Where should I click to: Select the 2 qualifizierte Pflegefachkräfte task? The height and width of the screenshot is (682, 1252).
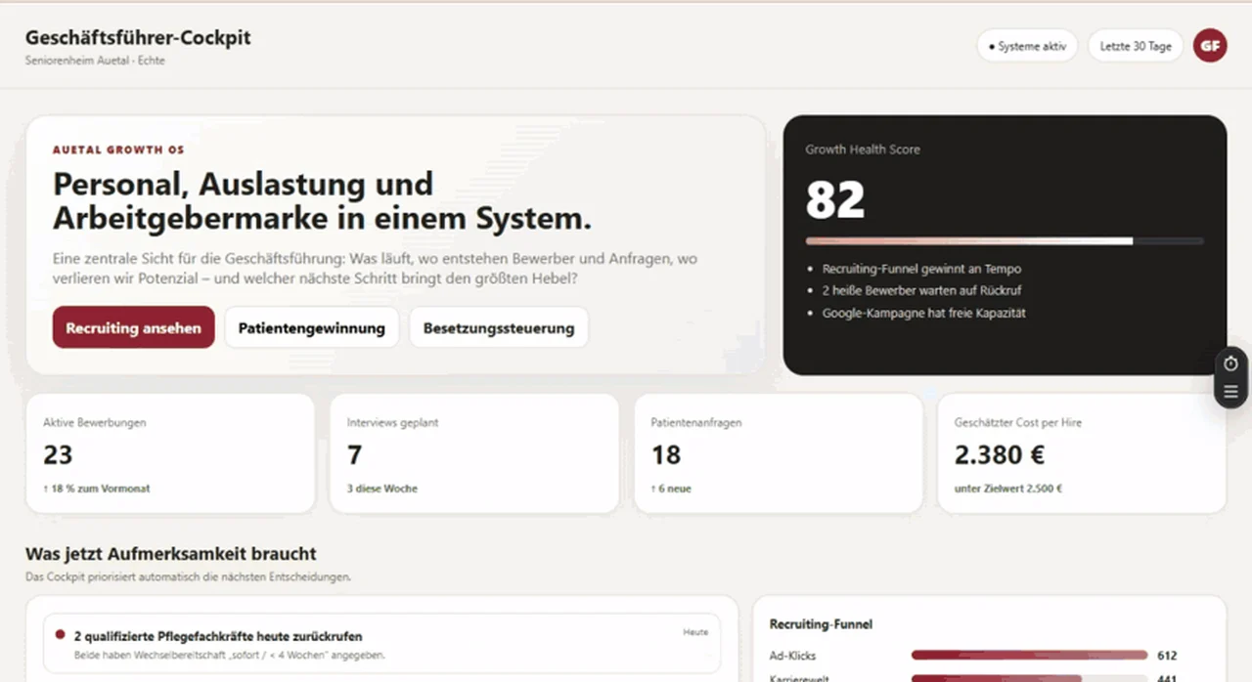pos(381,644)
